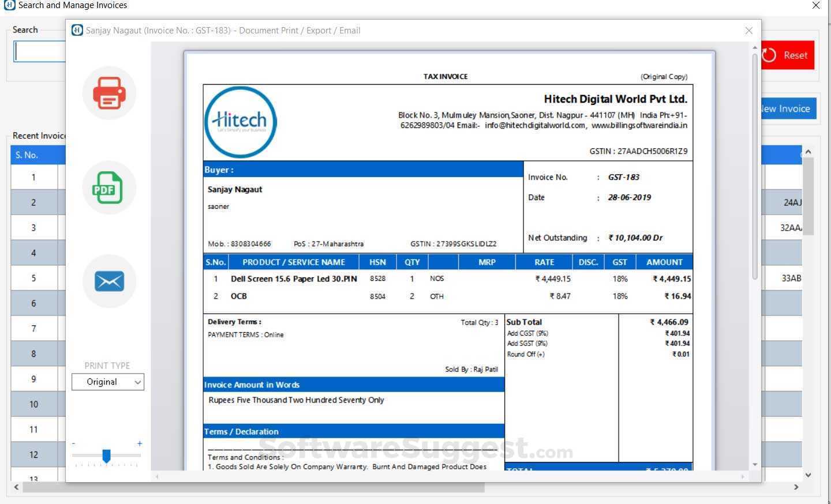Click the date 28-06-2019 on the invoice
Image resolution: width=831 pixels, height=504 pixels.
tap(629, 197)
